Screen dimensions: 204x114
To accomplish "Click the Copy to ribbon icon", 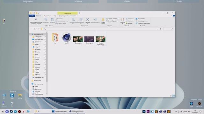I will (x=81, y=20).
